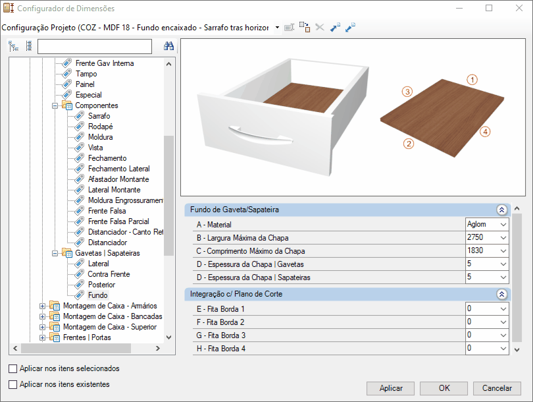Open the Configuração Projeto dropdown

click(278, 28)
